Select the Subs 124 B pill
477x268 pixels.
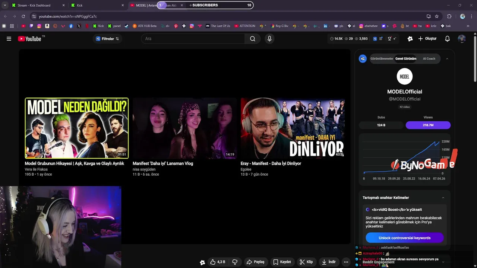(381, 125)
